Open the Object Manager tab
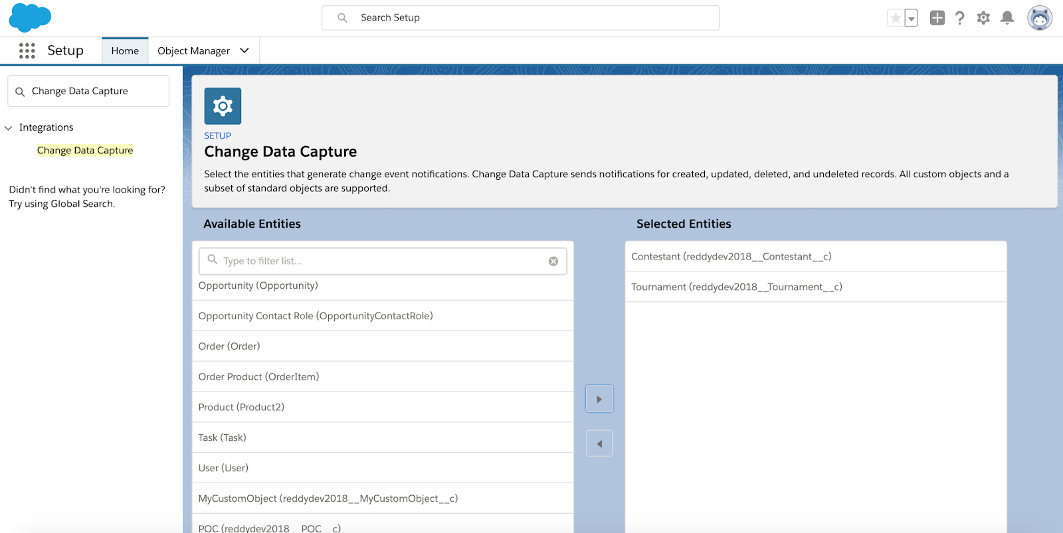 pyautogui.click(x=193, y=51)
